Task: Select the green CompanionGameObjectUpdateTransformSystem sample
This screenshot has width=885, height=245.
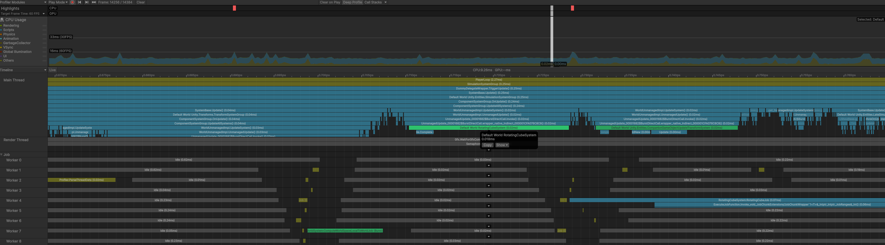Action: point(667,128)
